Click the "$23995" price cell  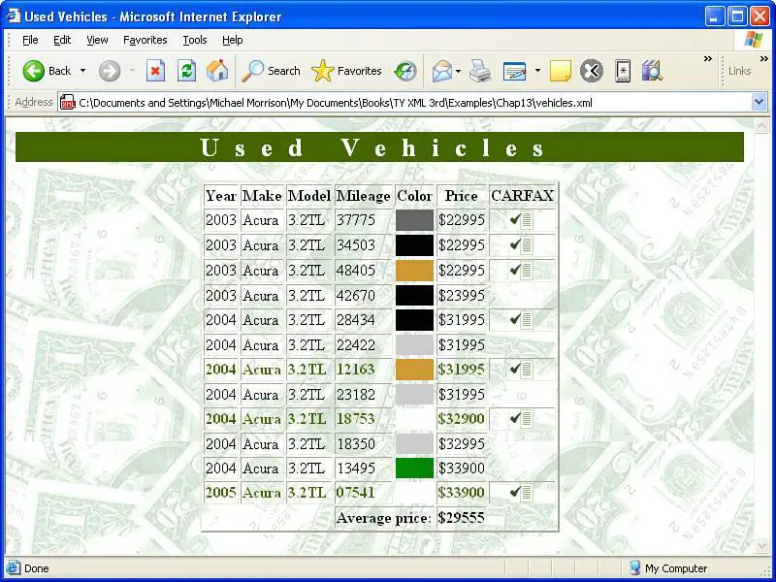click(462, 296)
